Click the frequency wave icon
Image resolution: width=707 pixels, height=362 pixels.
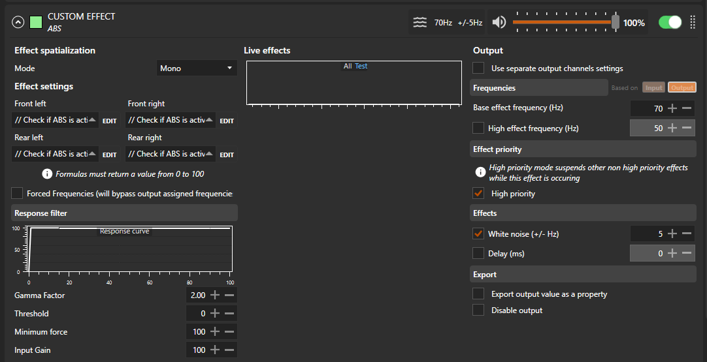pos(419,23)
